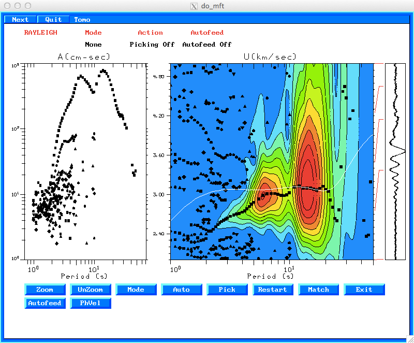This screenshot has height=343, width=414.
Task: Click the 4.20 velocity axis label
Action: (158, 116)
